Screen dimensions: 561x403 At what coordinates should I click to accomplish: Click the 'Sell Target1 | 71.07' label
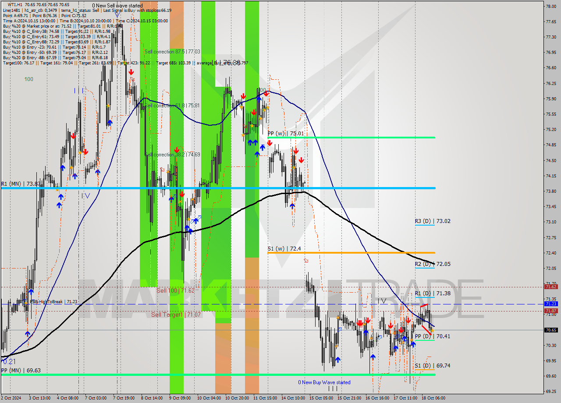176,315
